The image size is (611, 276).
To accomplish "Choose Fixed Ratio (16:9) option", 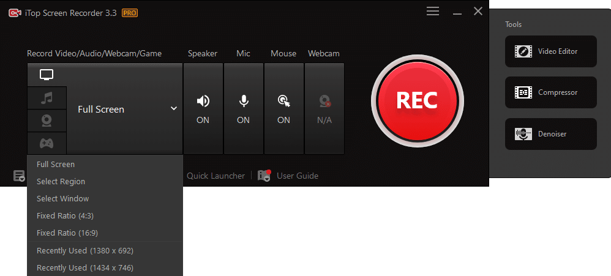I will point(67,233).
